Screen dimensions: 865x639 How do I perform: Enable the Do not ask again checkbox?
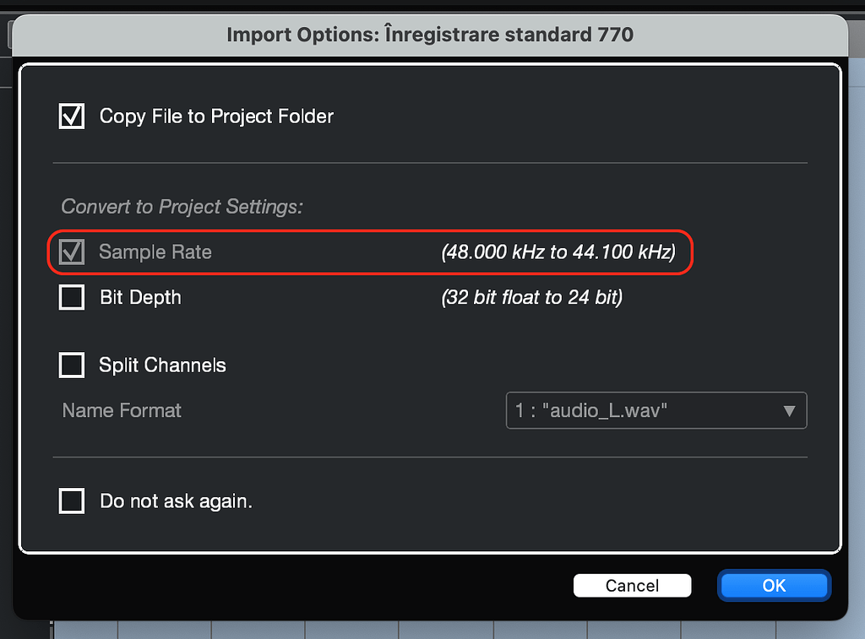coord(72,501)
